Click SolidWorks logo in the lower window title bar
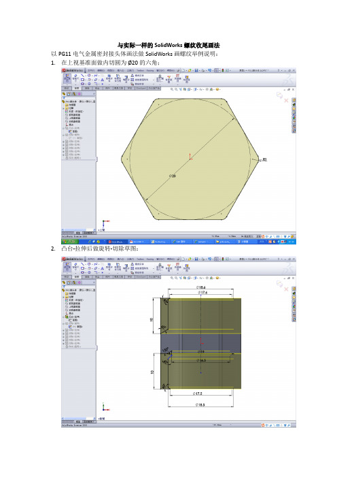The height and width of the screenshot is (478, 337). [73, 259]
